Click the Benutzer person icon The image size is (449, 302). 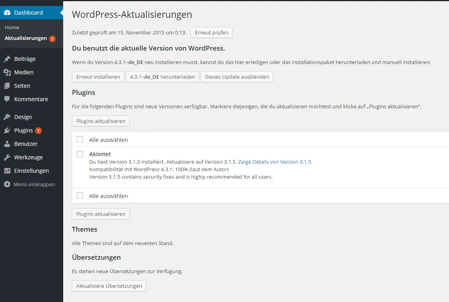click(x=7, y=144)
